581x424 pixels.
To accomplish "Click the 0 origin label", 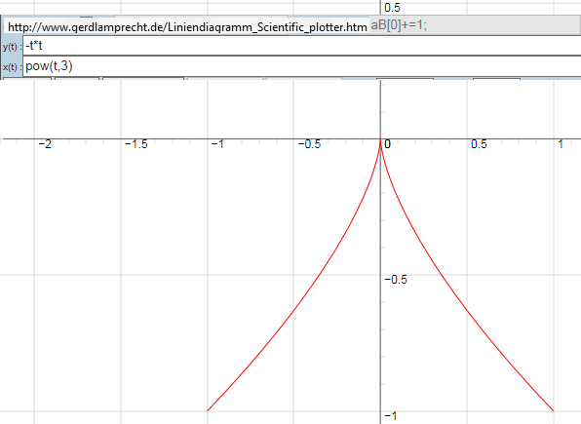I will point(387,144).
